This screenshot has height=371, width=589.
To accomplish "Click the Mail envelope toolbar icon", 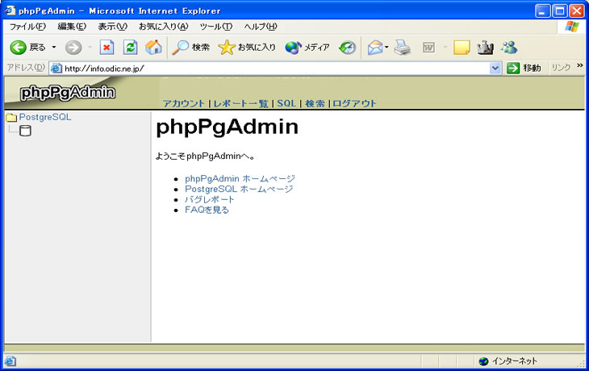I will (x=375, y=48).
